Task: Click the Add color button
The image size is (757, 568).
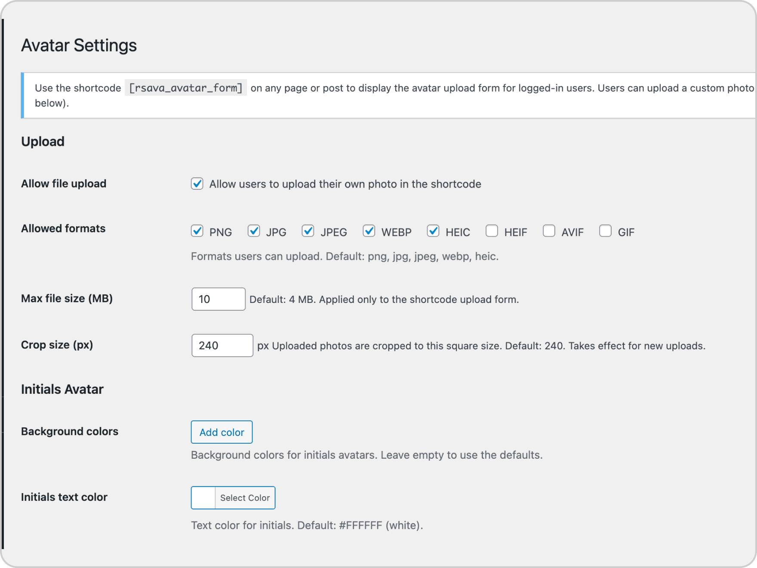Action: (222, 432)
